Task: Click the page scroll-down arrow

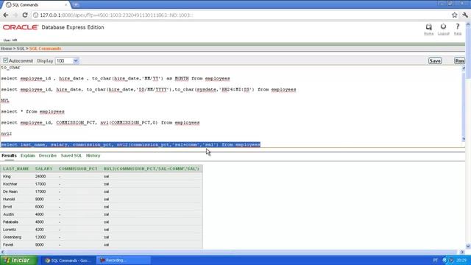Action: (x=468, y=246)
